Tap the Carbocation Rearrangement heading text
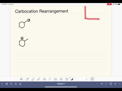This screenshot has width=122, height=91. click(41, 11)
